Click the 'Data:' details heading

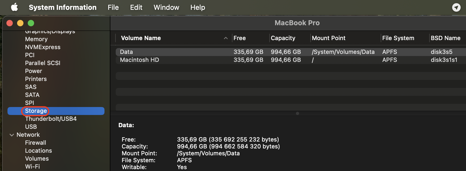coord(126,125)
